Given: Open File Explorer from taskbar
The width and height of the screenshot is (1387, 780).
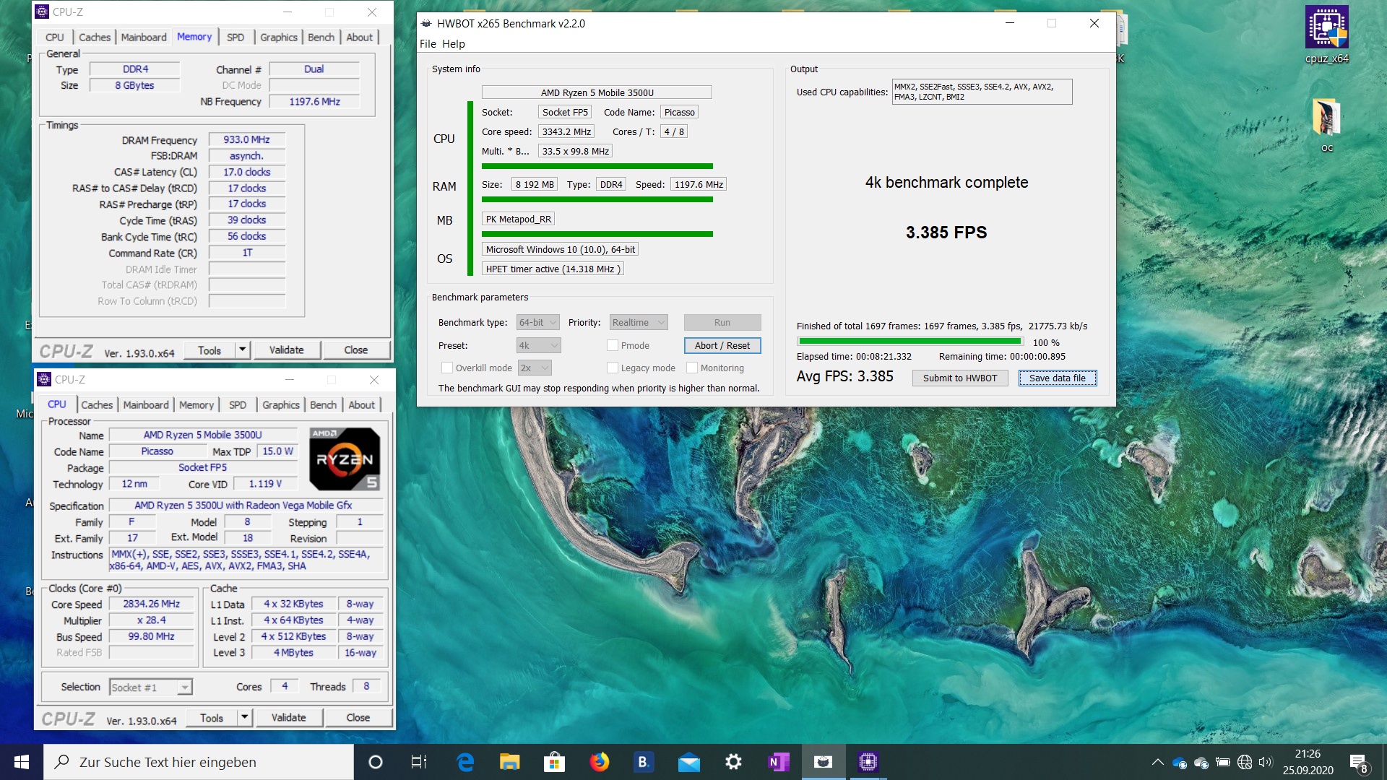Looking at the screenshot, I should coord(509,762).
